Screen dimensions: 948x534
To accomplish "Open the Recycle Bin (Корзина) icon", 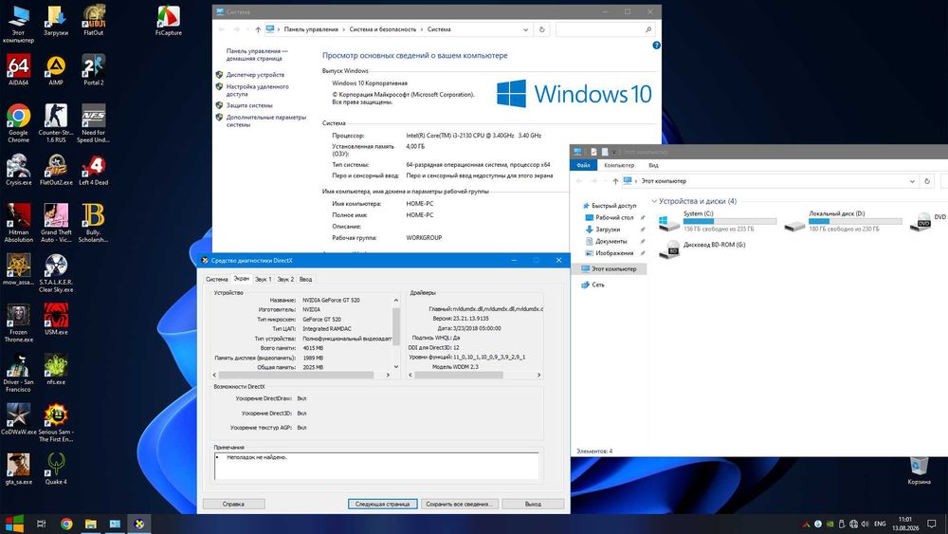I will pos(919,471).
